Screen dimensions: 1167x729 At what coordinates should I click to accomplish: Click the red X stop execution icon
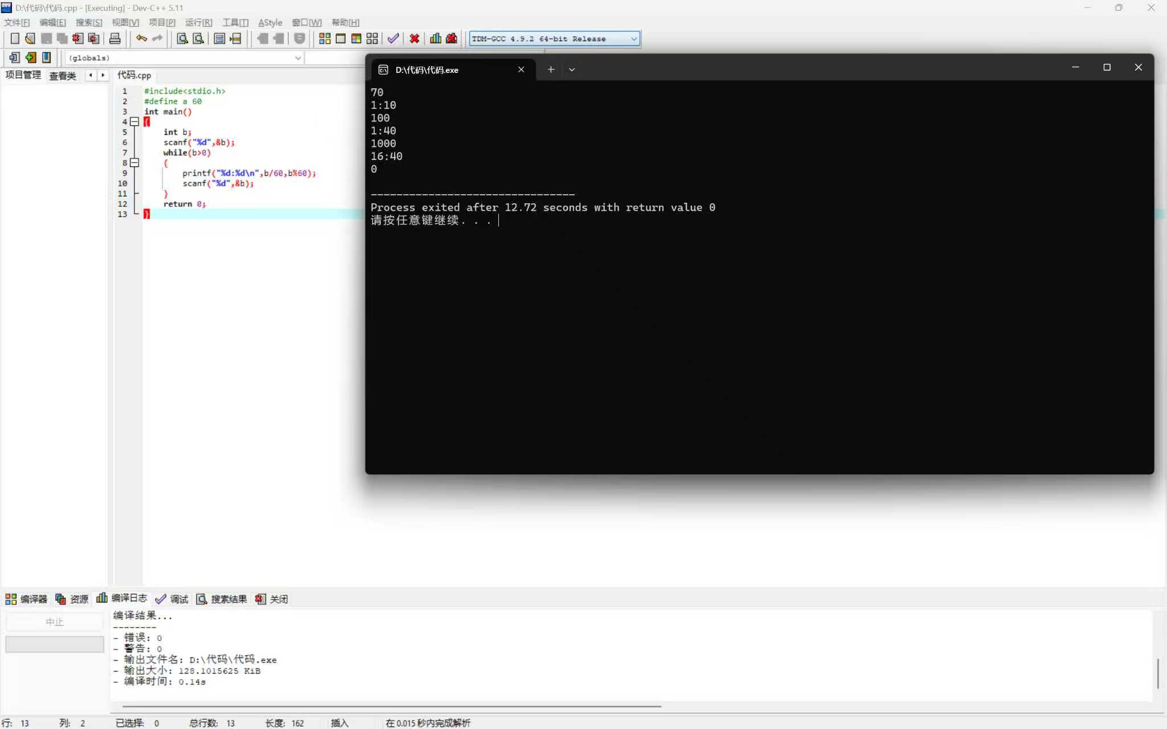pos(415,38)
